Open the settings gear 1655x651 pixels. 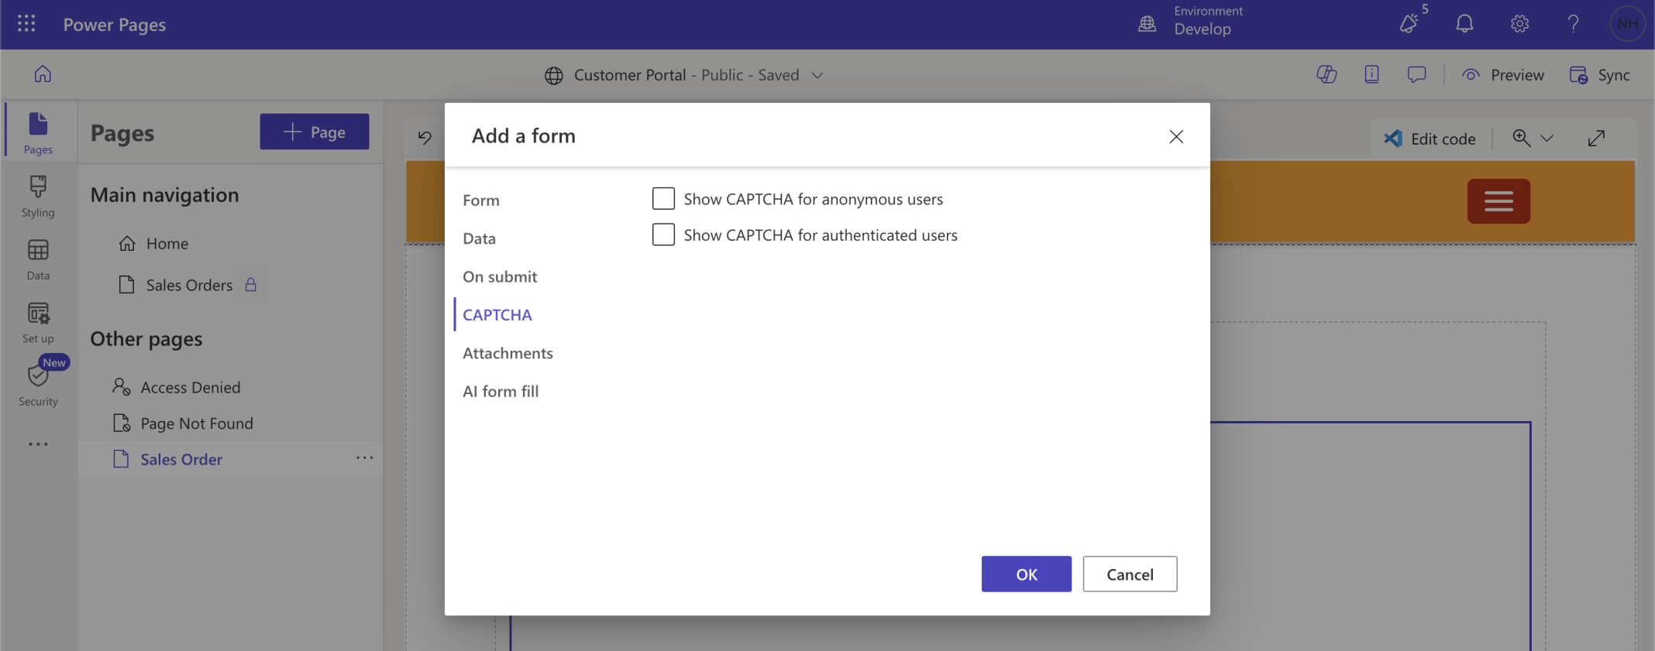coord(1519,24)
